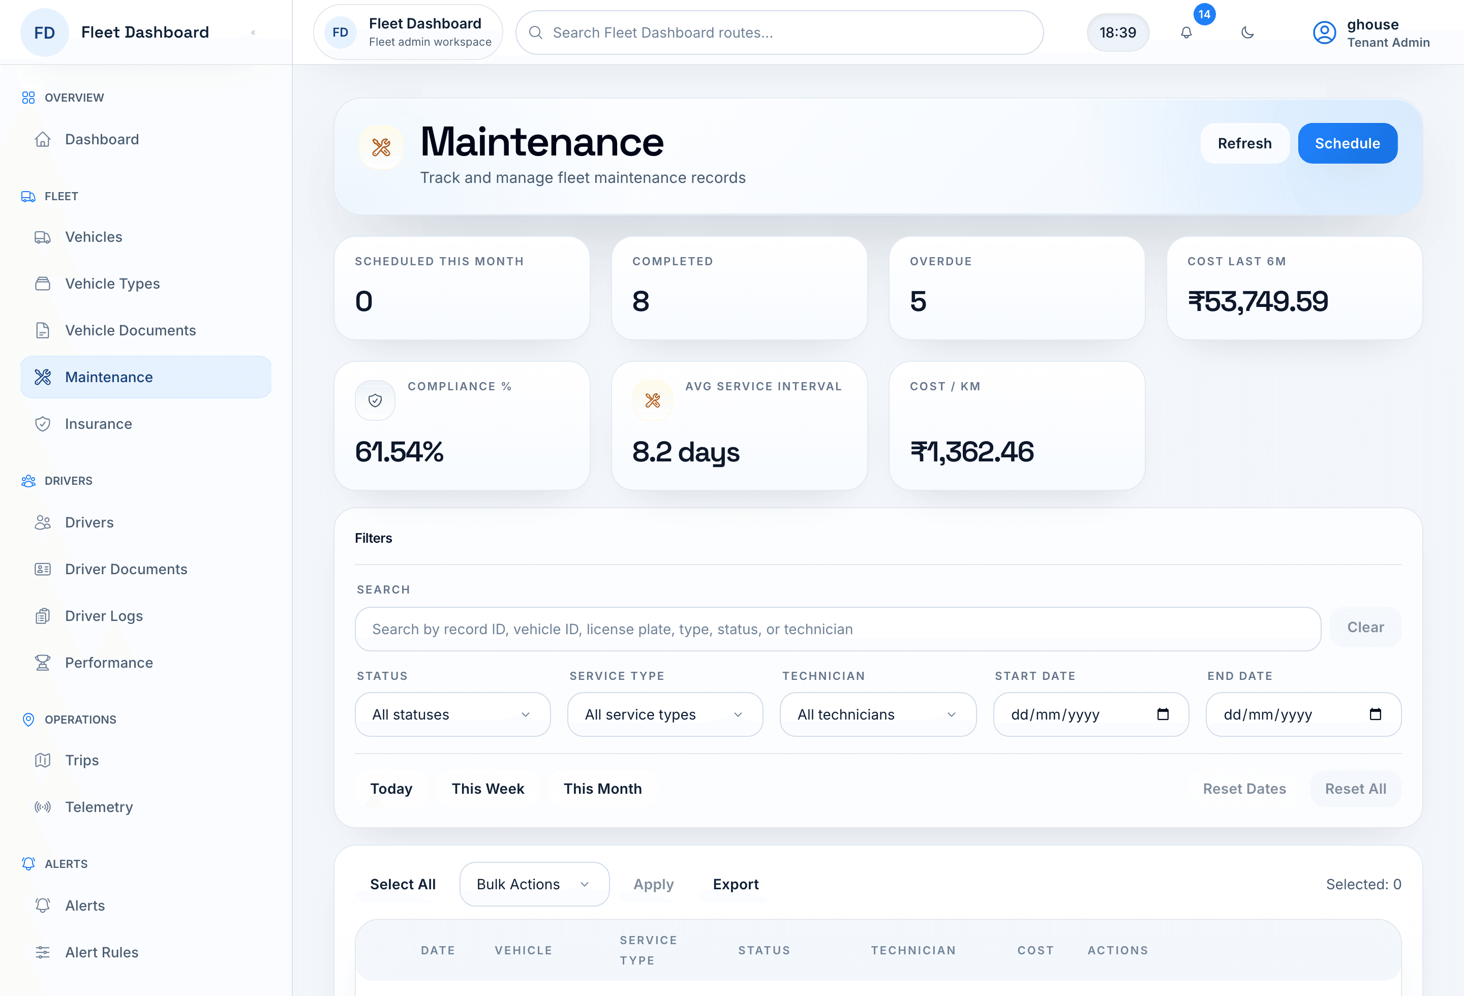The height and width of the screenshot is (996, 1464).
Task: Click the blue Schedule button
Action: (1348, 143)
